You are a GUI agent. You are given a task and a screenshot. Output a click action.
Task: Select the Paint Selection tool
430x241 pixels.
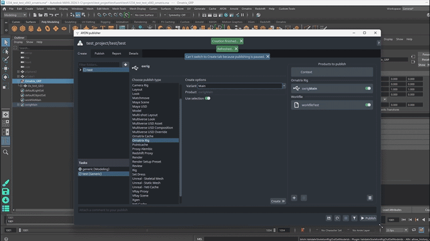pos(6,60)
